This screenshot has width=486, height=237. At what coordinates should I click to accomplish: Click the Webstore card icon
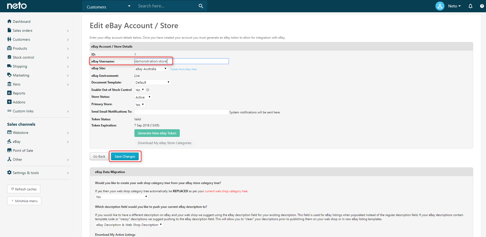tap(9, 132)
